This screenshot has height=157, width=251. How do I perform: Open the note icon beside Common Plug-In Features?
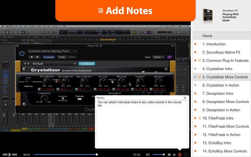click(x=200, y=60)
